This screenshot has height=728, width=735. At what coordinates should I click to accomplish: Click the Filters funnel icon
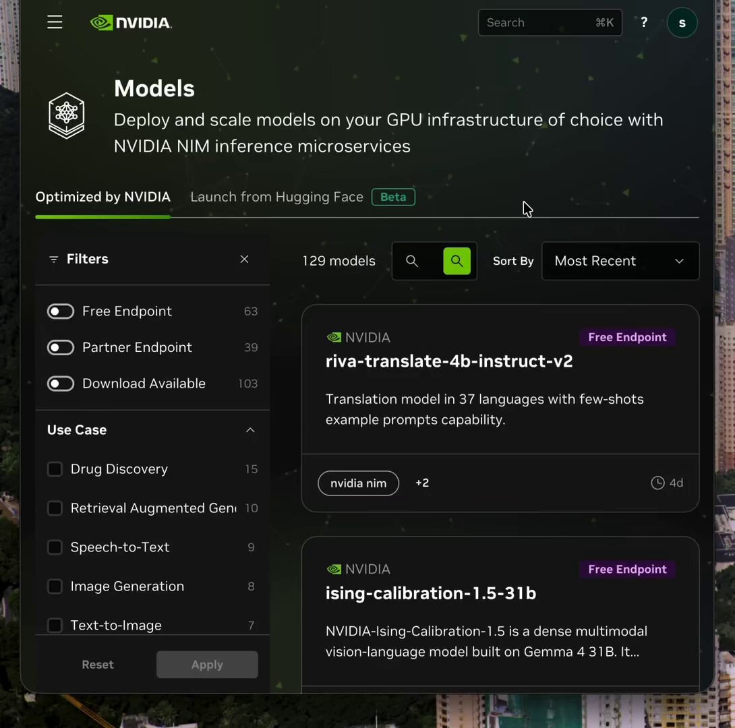[x=54, y=259]
